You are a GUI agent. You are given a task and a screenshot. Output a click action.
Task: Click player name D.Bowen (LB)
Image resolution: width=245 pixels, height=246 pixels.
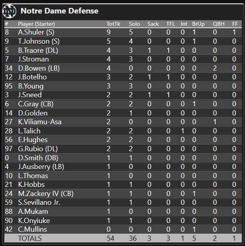pyautogui.click(x=39, y=68)
